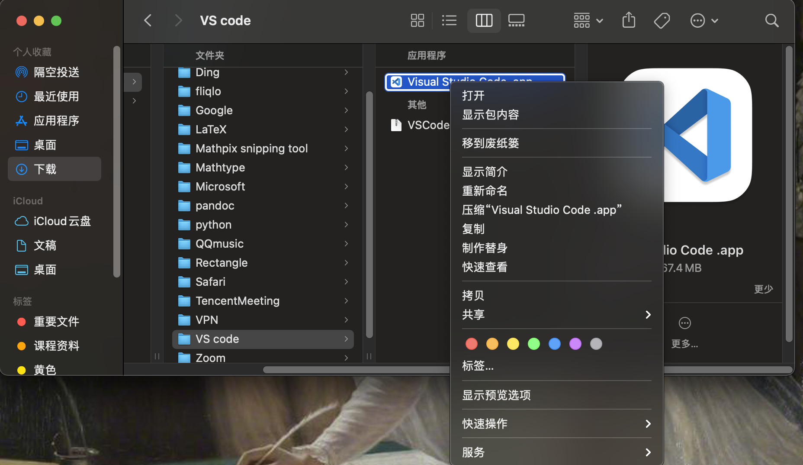Choose 移到废纸篓 in context menu
Image resolution: width=803 pixels, height=465 pixels.
[x=556, y=143]
